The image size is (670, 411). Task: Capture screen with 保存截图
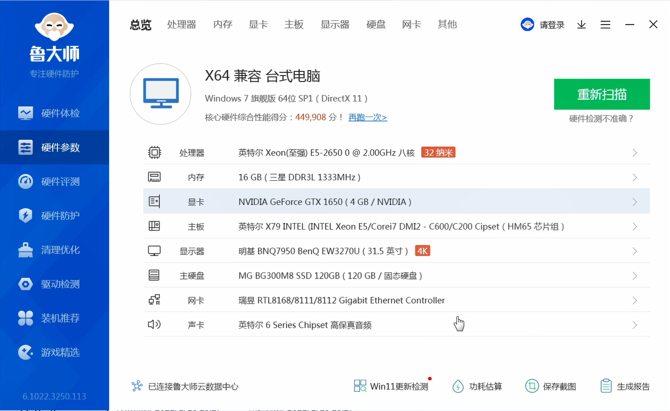point(550,386)
